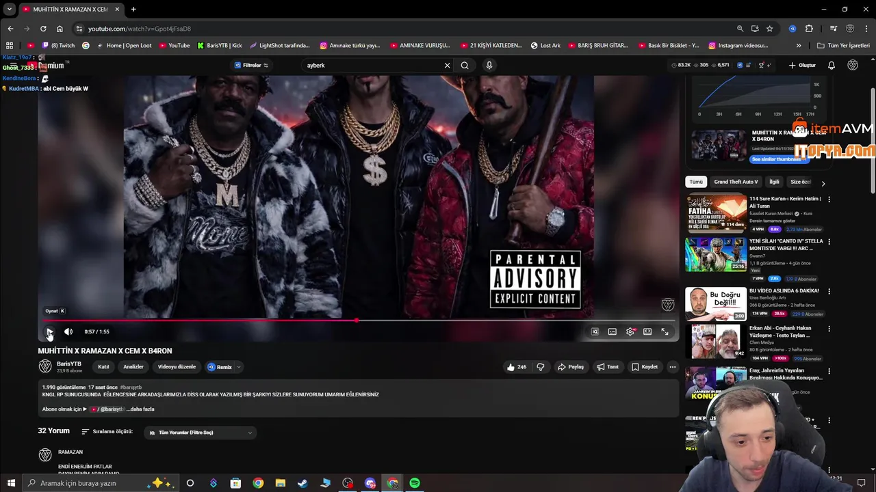Click See similar thumbnails button
The height and width of the screenshot is (492, 876).
point(780,159)
